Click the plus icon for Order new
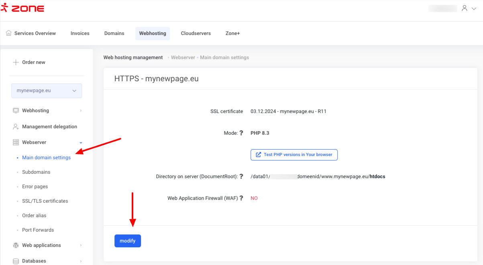This screenshot has width=483, height=265. click(16, 62)
